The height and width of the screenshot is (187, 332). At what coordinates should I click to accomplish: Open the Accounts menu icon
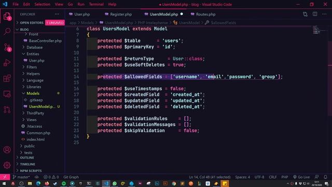click(7, 150)
